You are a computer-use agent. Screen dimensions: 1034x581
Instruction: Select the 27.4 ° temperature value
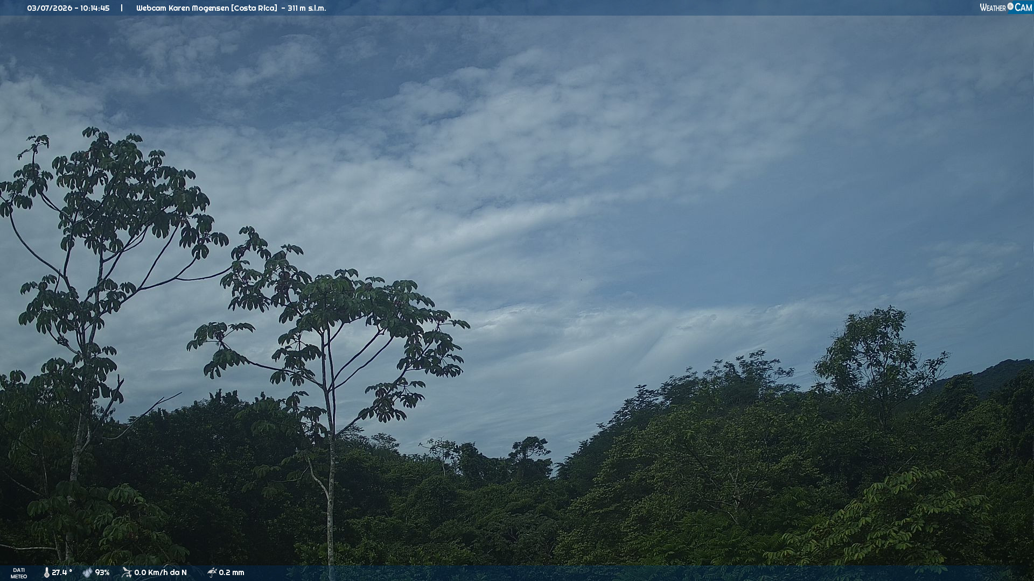coord(62,572)
